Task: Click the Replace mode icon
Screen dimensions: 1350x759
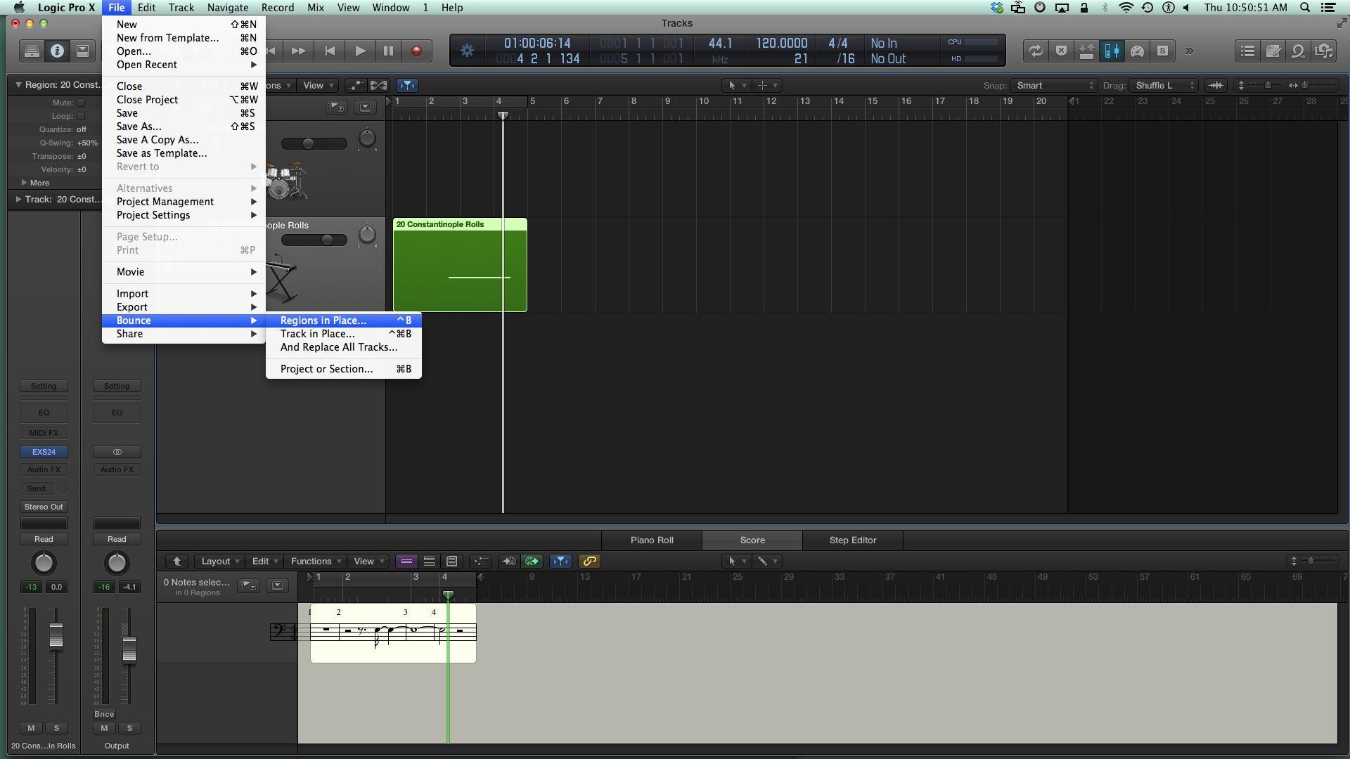Action: 1061,51
